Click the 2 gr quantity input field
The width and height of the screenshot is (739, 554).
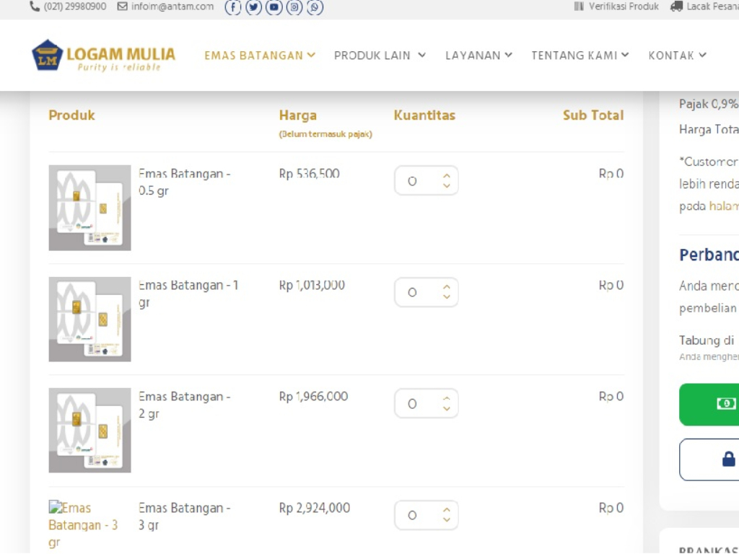coord(426,404)
